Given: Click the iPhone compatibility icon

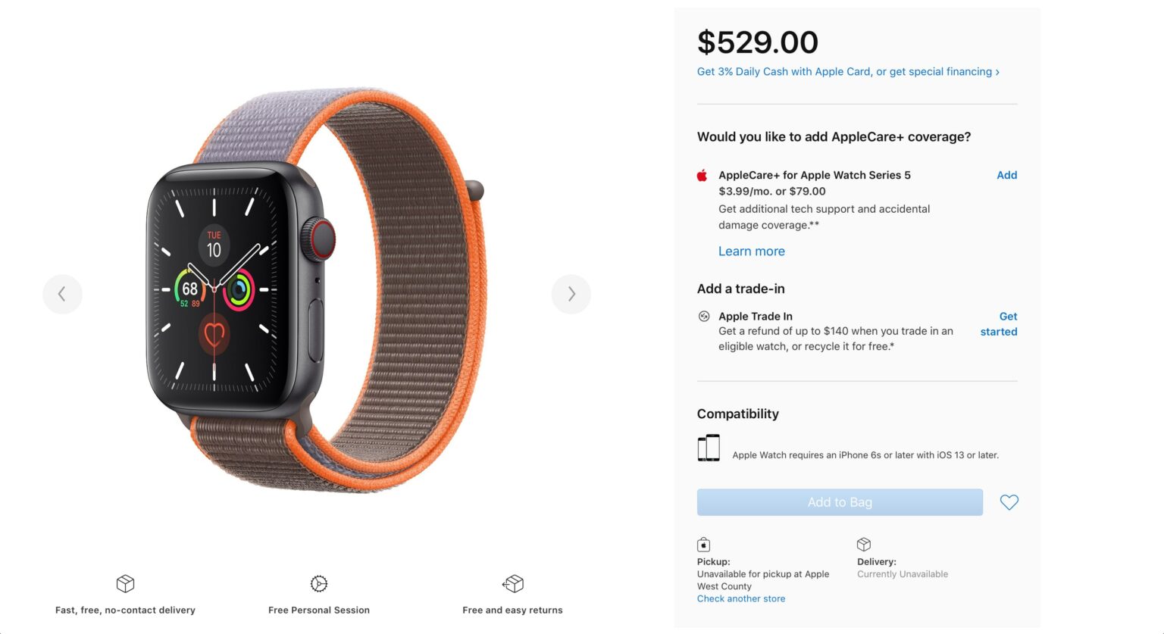Looking at the screenshot, I should [x=709, y=448].
